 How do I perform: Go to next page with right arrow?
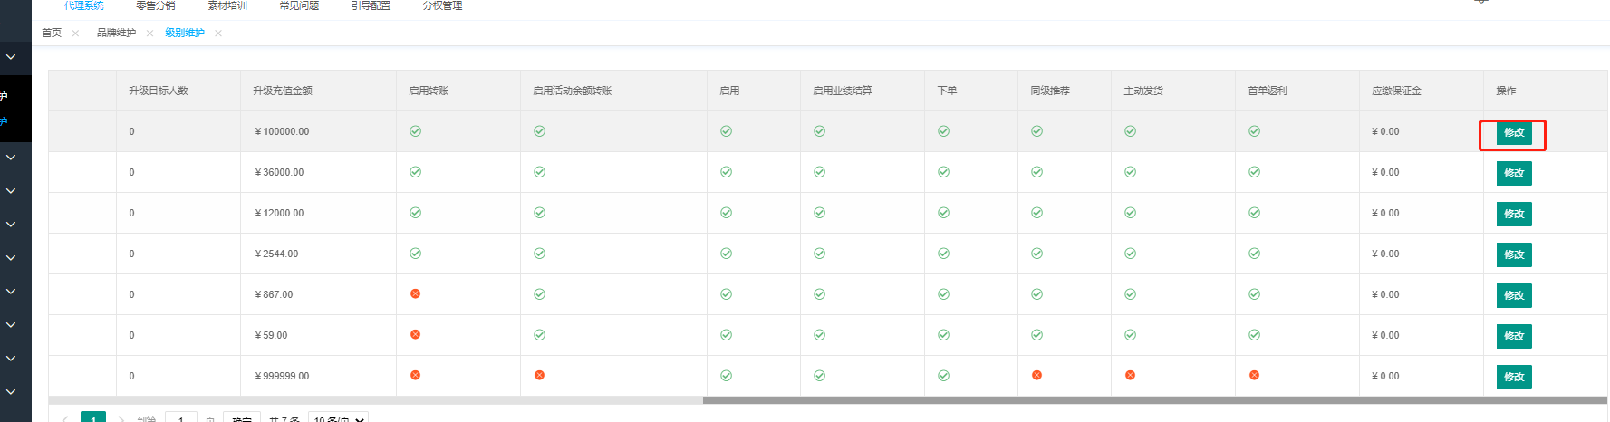(x=121, y=418)
